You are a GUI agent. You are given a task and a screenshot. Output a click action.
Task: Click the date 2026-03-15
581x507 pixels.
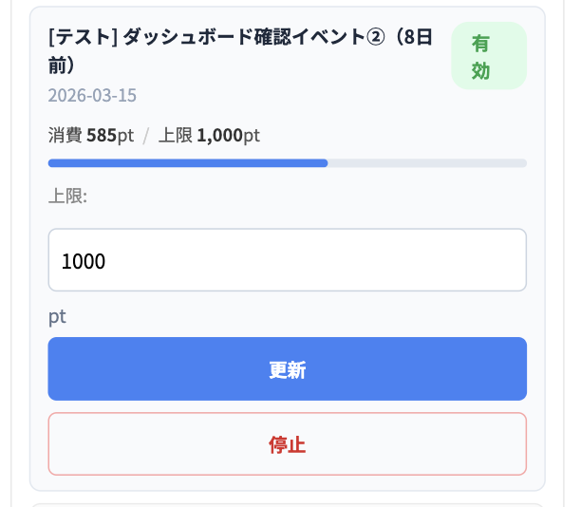[92, 96]
